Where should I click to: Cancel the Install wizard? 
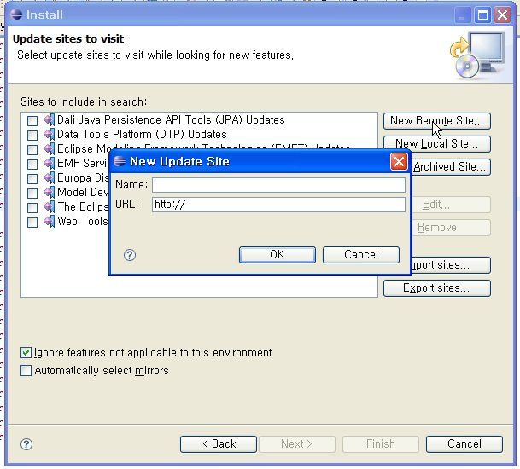click(x=464, y=443)
